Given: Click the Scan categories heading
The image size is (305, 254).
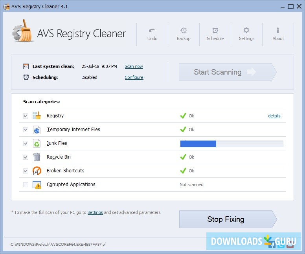Looking at the screenshot, I should point(41,102).
